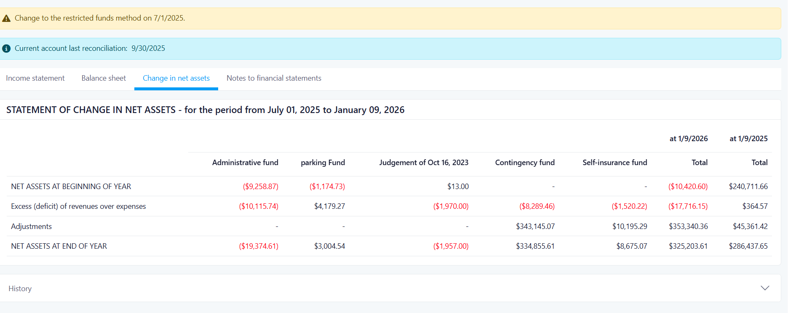Click the ($17,716.15) total deficit value
Screen dimensions: 788x313
688,206
